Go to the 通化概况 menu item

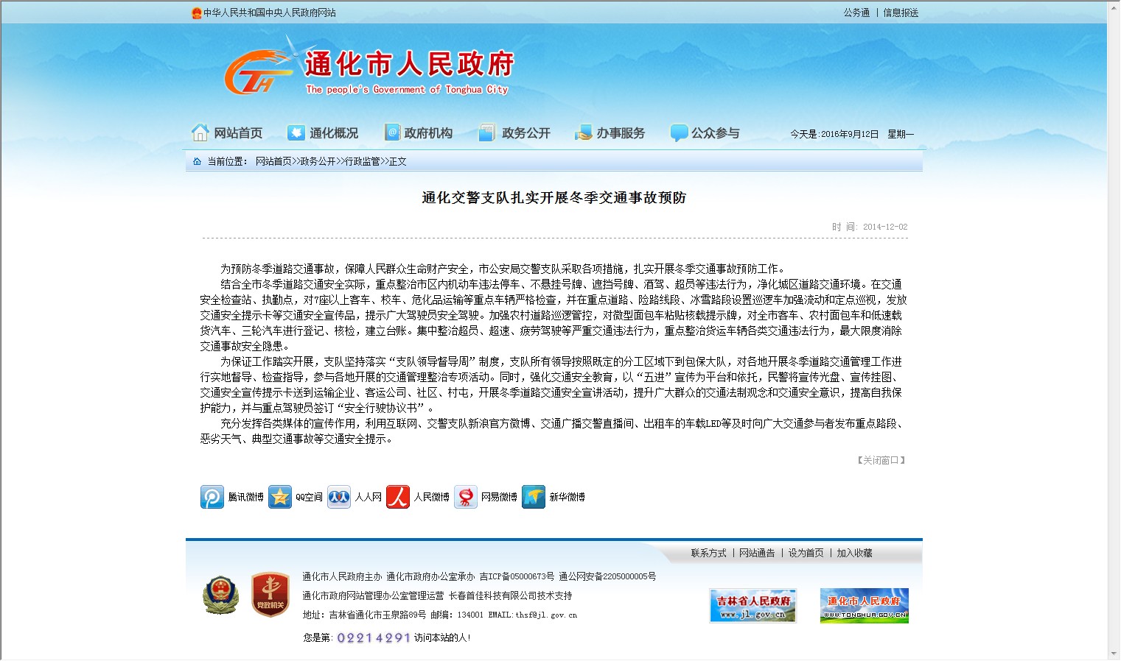(x=324, y=133)
